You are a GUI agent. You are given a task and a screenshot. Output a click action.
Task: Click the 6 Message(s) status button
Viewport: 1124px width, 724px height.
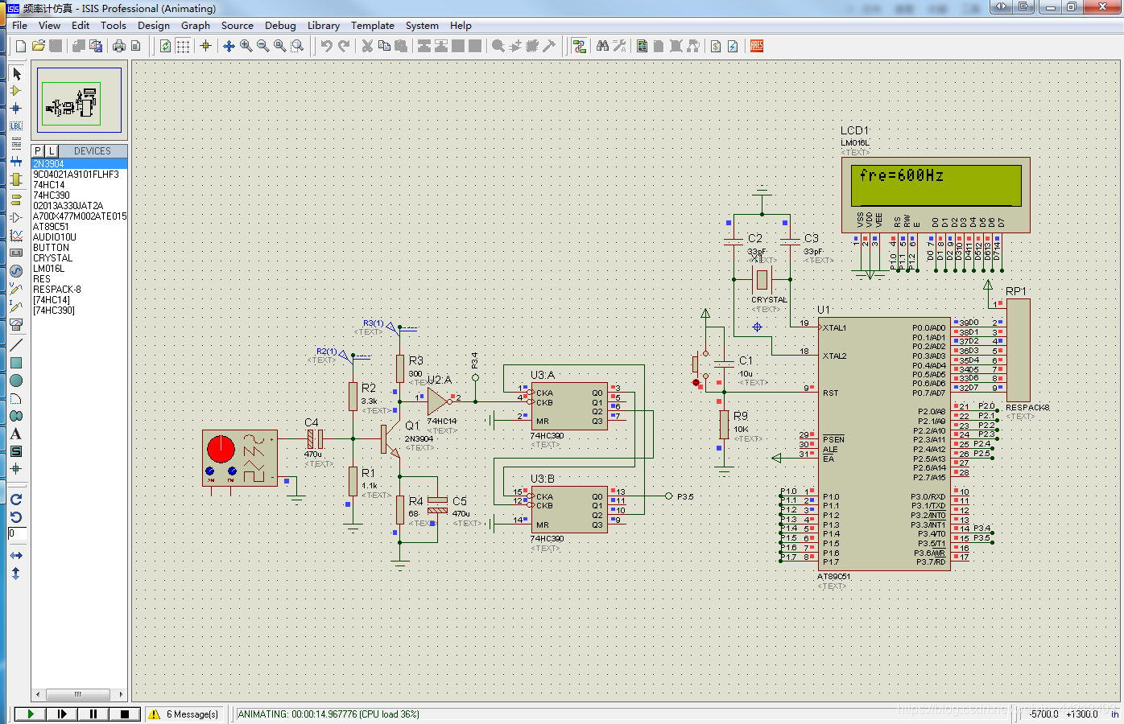pyautogui.click(x=184, y=714)
